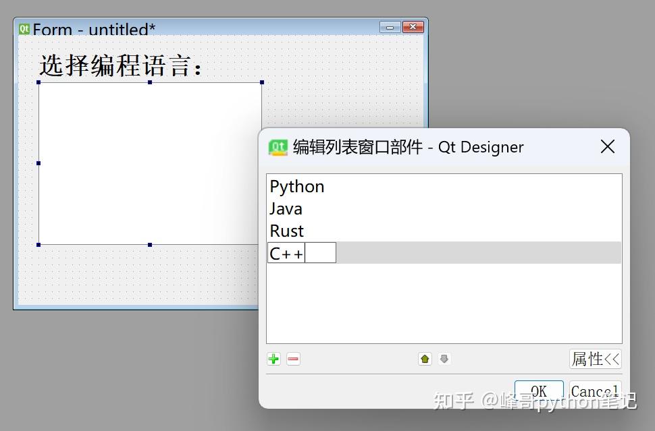The image size is (655, 431).
Task: Move selected item down with gray arrow icon
Action: [x=444, y=359]
